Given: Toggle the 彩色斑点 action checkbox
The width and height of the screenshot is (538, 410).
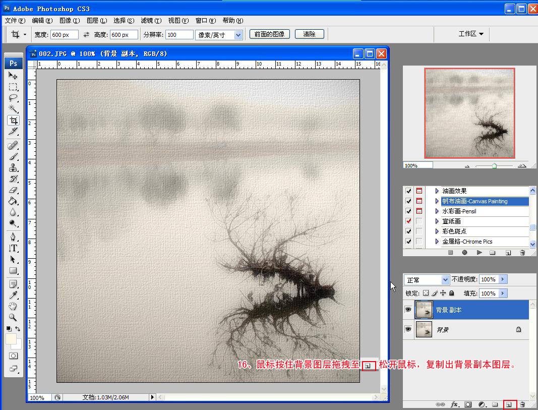Looking at the screenshot, I should point(408,231).
